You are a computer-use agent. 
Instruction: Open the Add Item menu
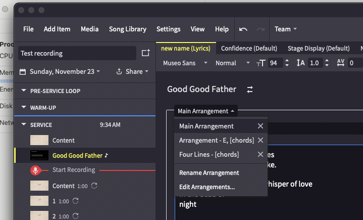coord(57,29)
